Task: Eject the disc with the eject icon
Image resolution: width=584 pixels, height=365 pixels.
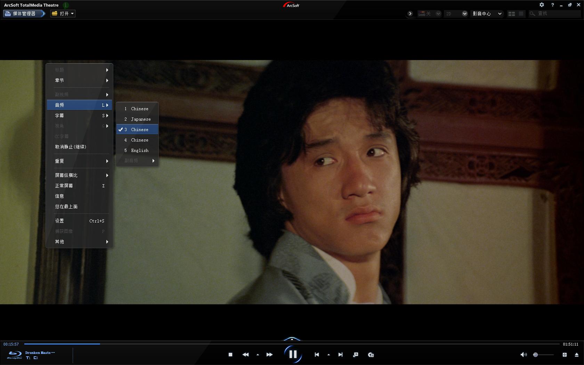Action: pyautogui.click(x=576, y=355)
